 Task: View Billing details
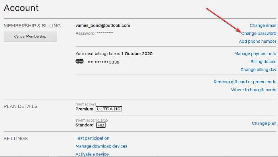click(x=263, y=61)
